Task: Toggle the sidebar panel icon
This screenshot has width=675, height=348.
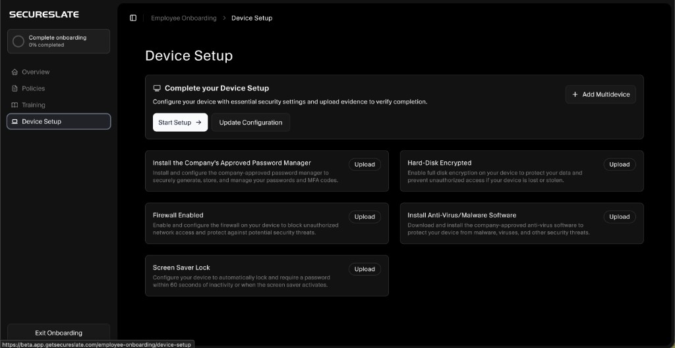Action: click(133, 18)
